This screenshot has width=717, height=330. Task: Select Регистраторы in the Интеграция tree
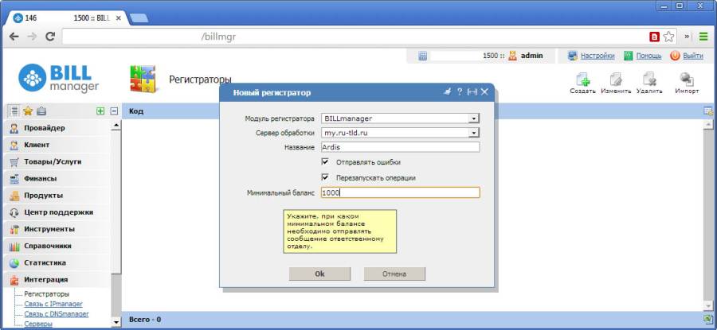(x=47, y=294)
